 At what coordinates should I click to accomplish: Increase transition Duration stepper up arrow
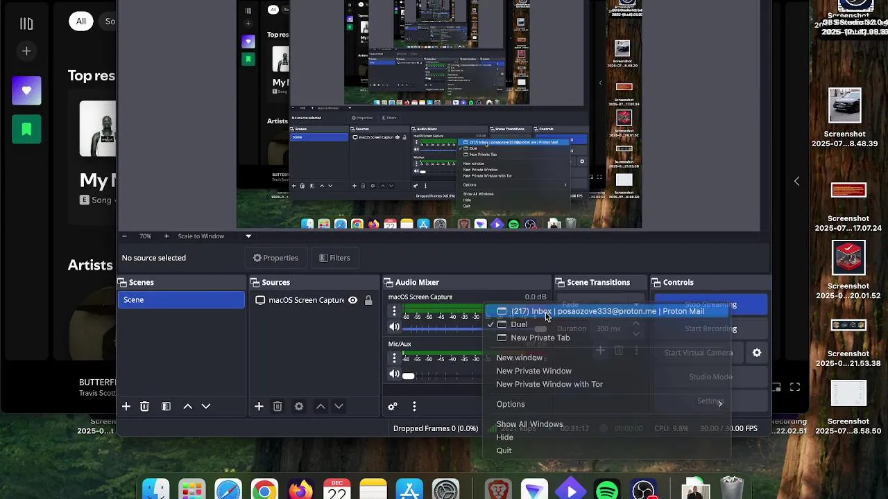click(x=635, y=324)
